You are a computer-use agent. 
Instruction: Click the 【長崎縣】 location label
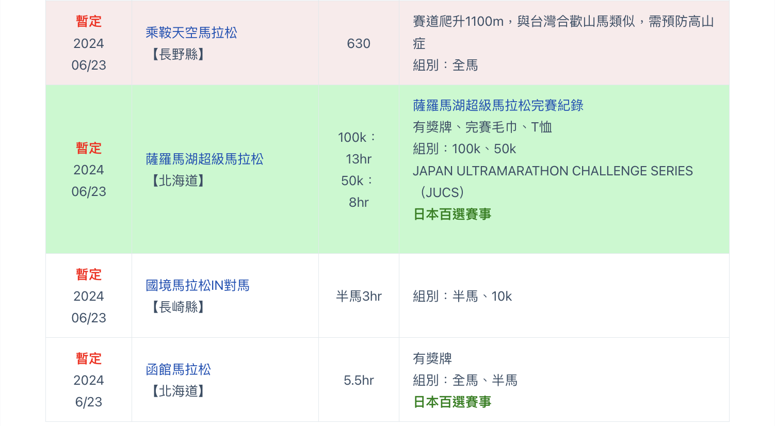pos(178,307)
